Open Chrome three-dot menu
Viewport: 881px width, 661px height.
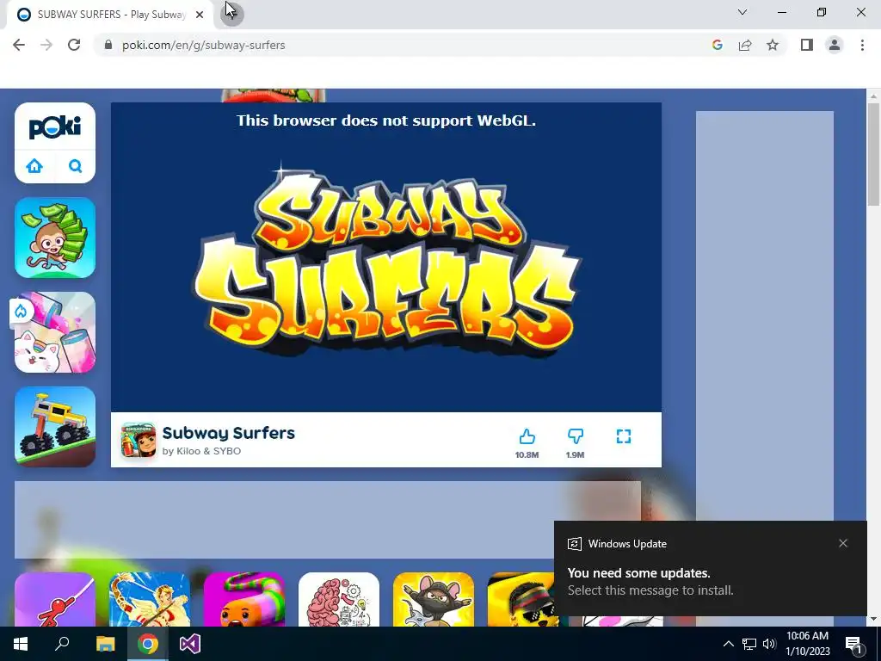tap(862, 45)
